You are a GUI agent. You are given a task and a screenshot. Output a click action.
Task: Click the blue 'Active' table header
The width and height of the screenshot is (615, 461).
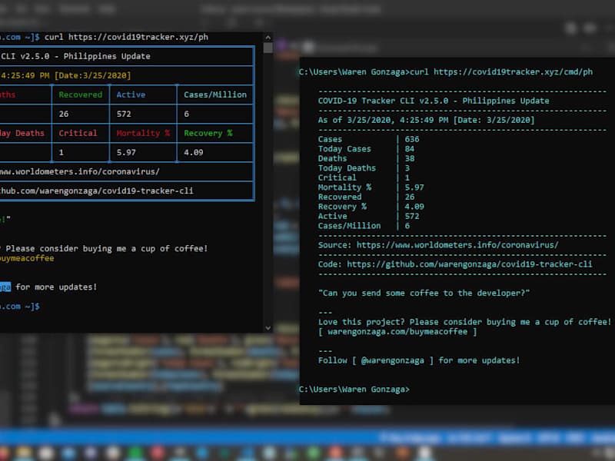[131, 95]
